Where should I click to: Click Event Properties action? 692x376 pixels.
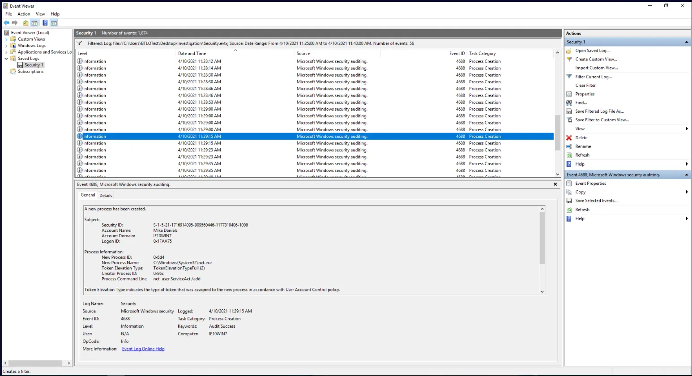point(591,184)
